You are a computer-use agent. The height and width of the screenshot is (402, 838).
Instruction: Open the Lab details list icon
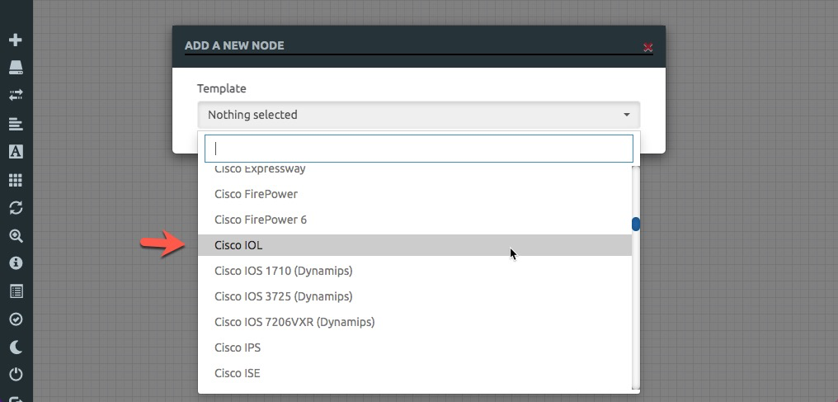[16, 291]
